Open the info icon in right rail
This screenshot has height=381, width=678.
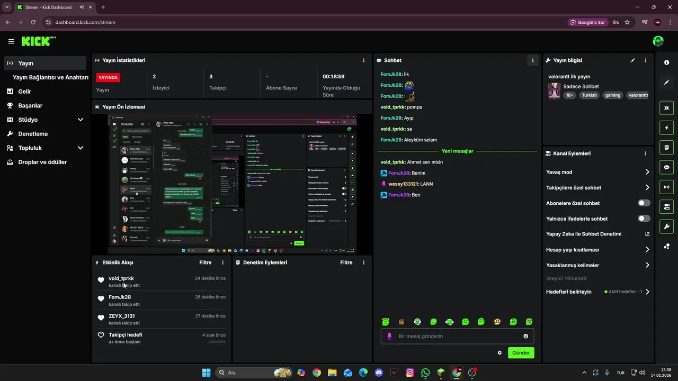666,62
